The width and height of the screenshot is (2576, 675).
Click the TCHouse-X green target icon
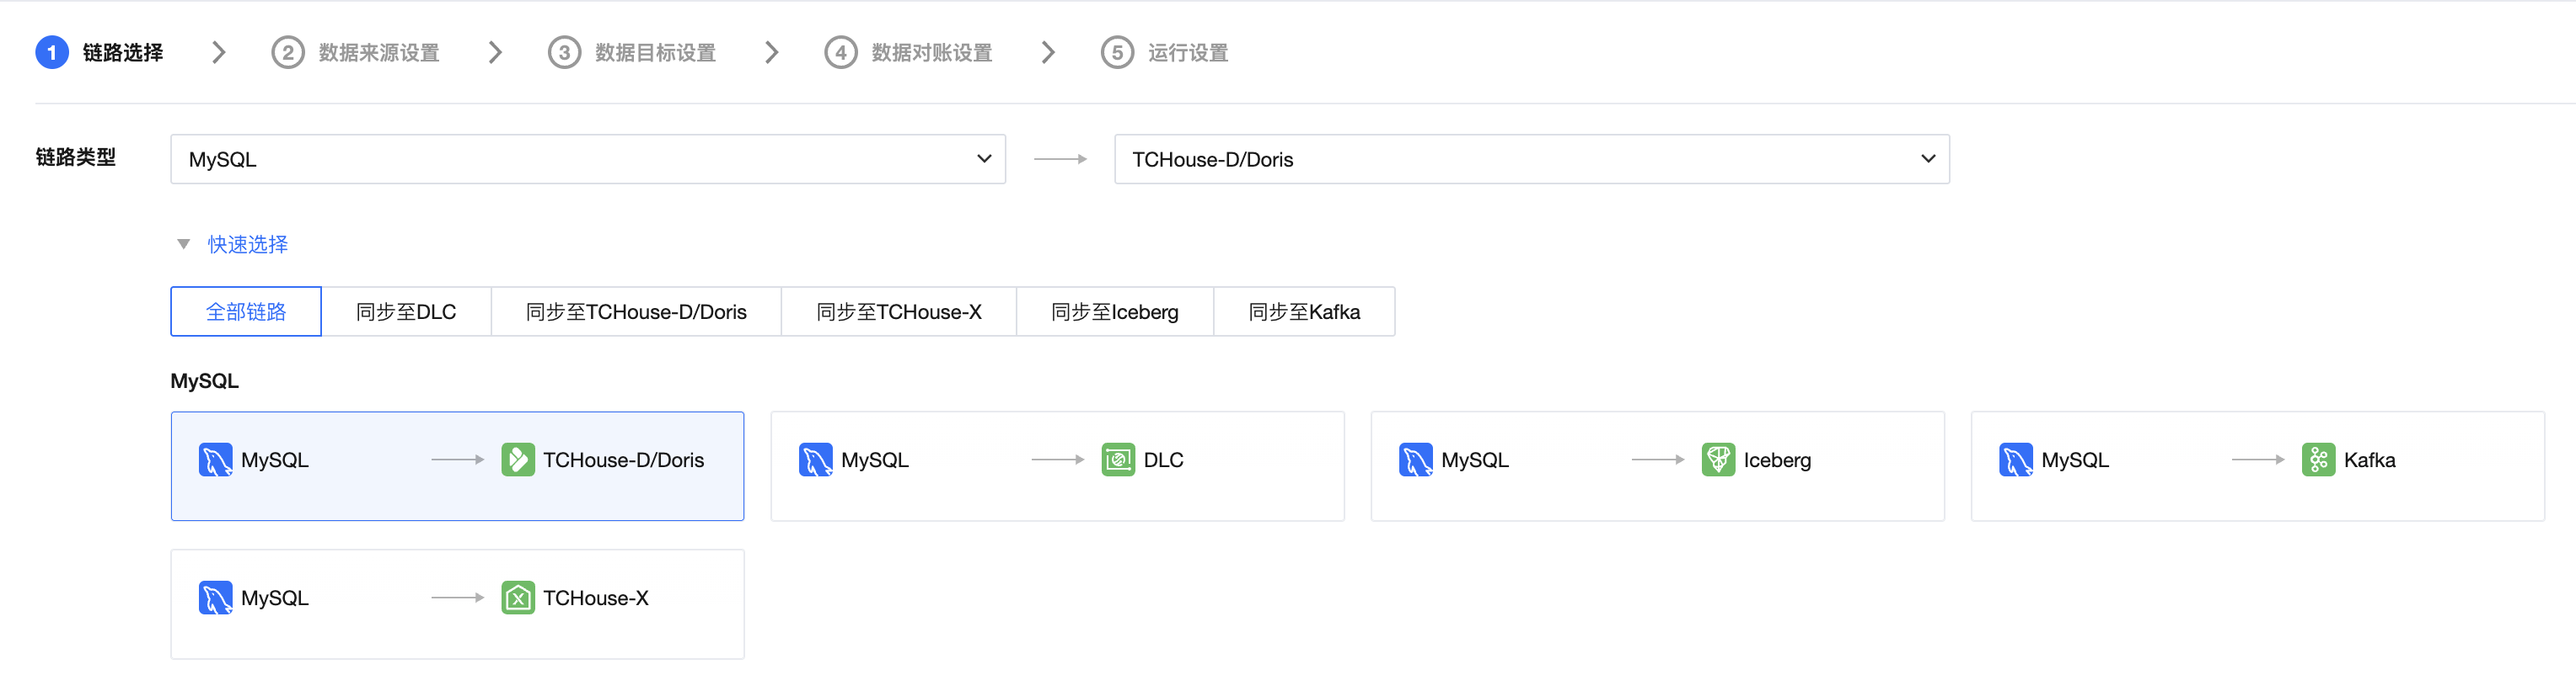(517, 597)
